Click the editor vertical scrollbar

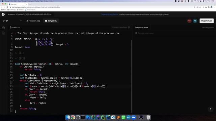(x=132, y=76)
